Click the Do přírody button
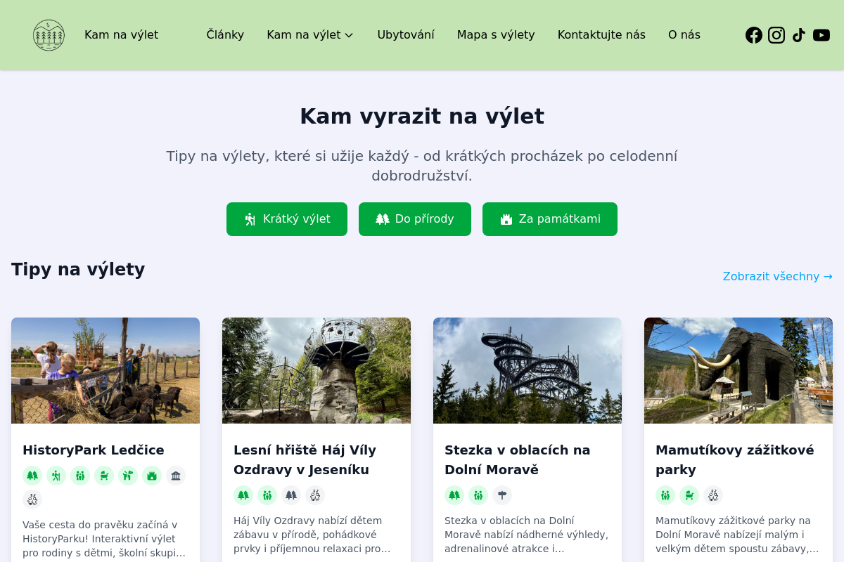Image resolution: width=844 pixels, height=562 pixels. pyautogui.click(x=415, y=219)
